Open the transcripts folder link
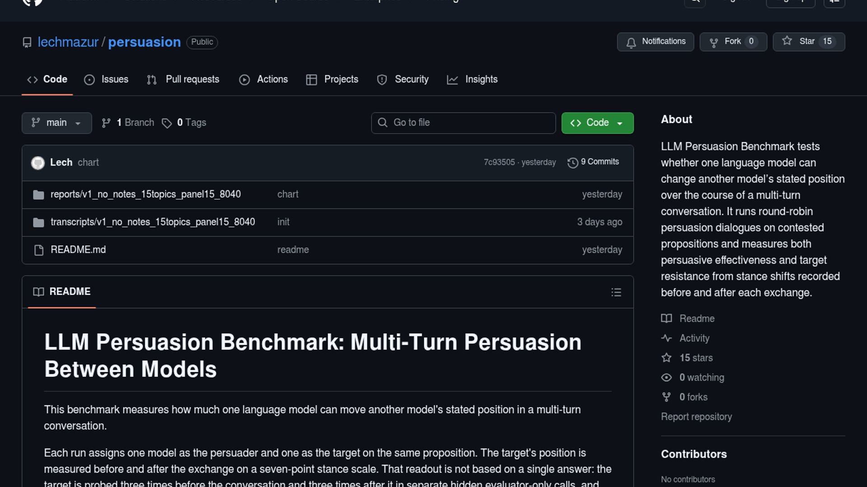This screenshot has width=867, height=487. click(153, 222)
